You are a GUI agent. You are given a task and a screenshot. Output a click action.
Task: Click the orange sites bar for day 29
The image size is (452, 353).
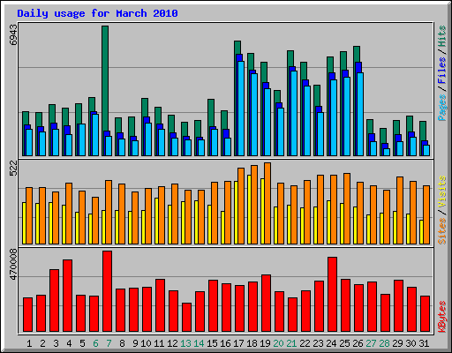(x=400, y=210)
